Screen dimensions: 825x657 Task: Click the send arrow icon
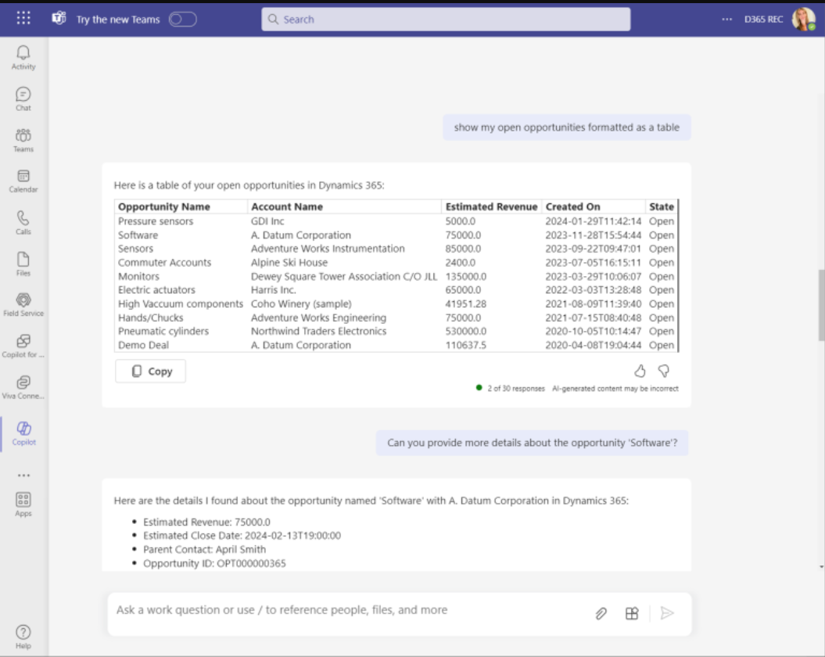tap(666, 613)
